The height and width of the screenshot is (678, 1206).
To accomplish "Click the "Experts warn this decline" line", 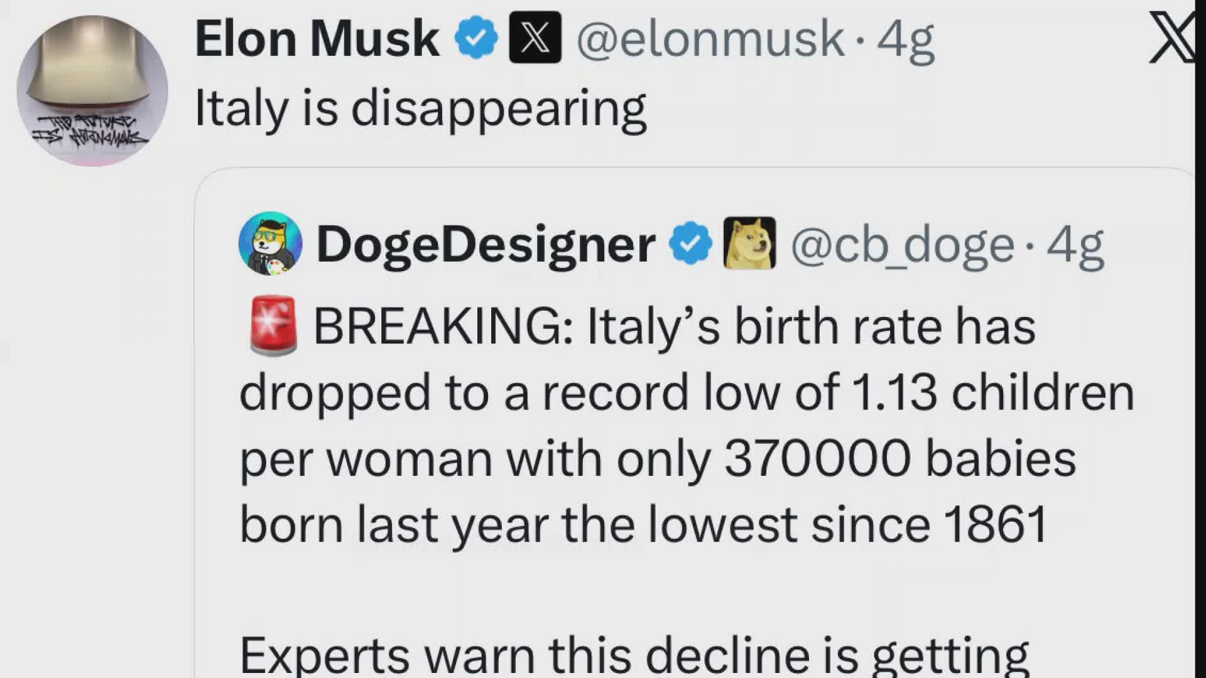I will click(x=634, y=655).
